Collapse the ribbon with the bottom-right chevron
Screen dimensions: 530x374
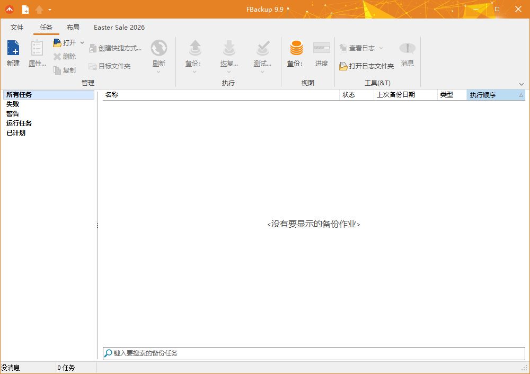pos(522,84)
